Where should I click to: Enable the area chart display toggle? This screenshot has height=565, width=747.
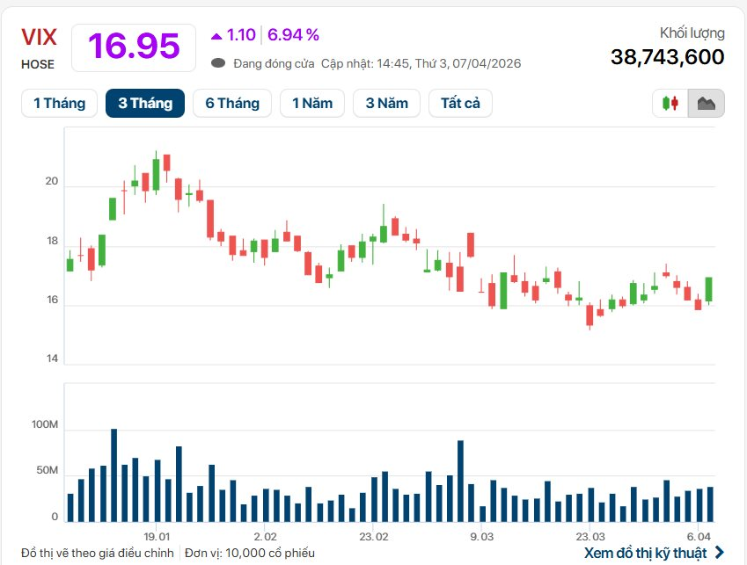706,103
